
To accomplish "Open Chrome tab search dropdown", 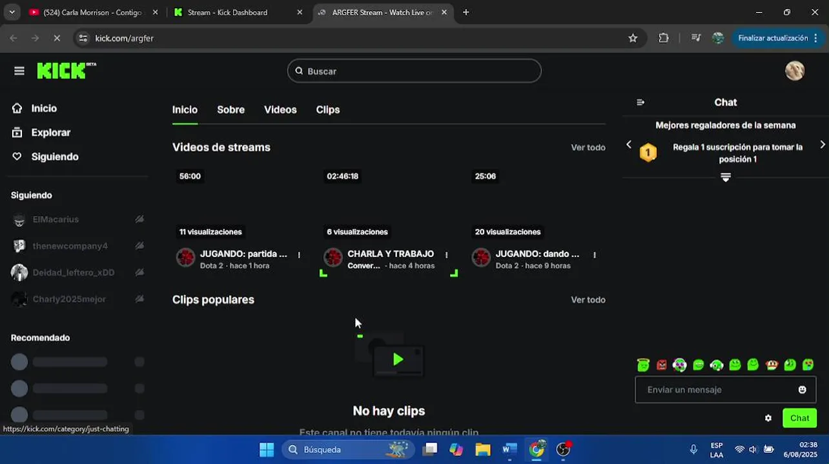I will 12,12.
